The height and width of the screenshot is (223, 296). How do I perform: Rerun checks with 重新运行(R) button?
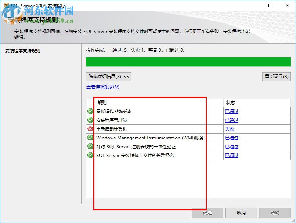click(x=276, y=77)
